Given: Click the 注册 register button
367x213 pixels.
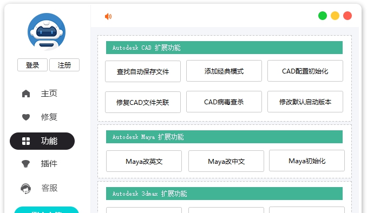Looking at the screenshot, I should 64,65.
